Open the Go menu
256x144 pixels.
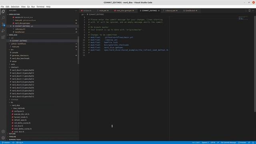pos(28,7)
